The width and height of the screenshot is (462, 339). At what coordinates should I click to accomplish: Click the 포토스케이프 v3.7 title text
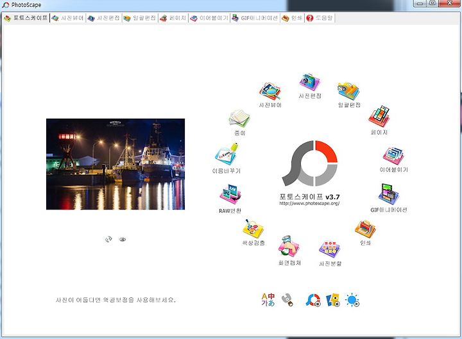point(309,197)
